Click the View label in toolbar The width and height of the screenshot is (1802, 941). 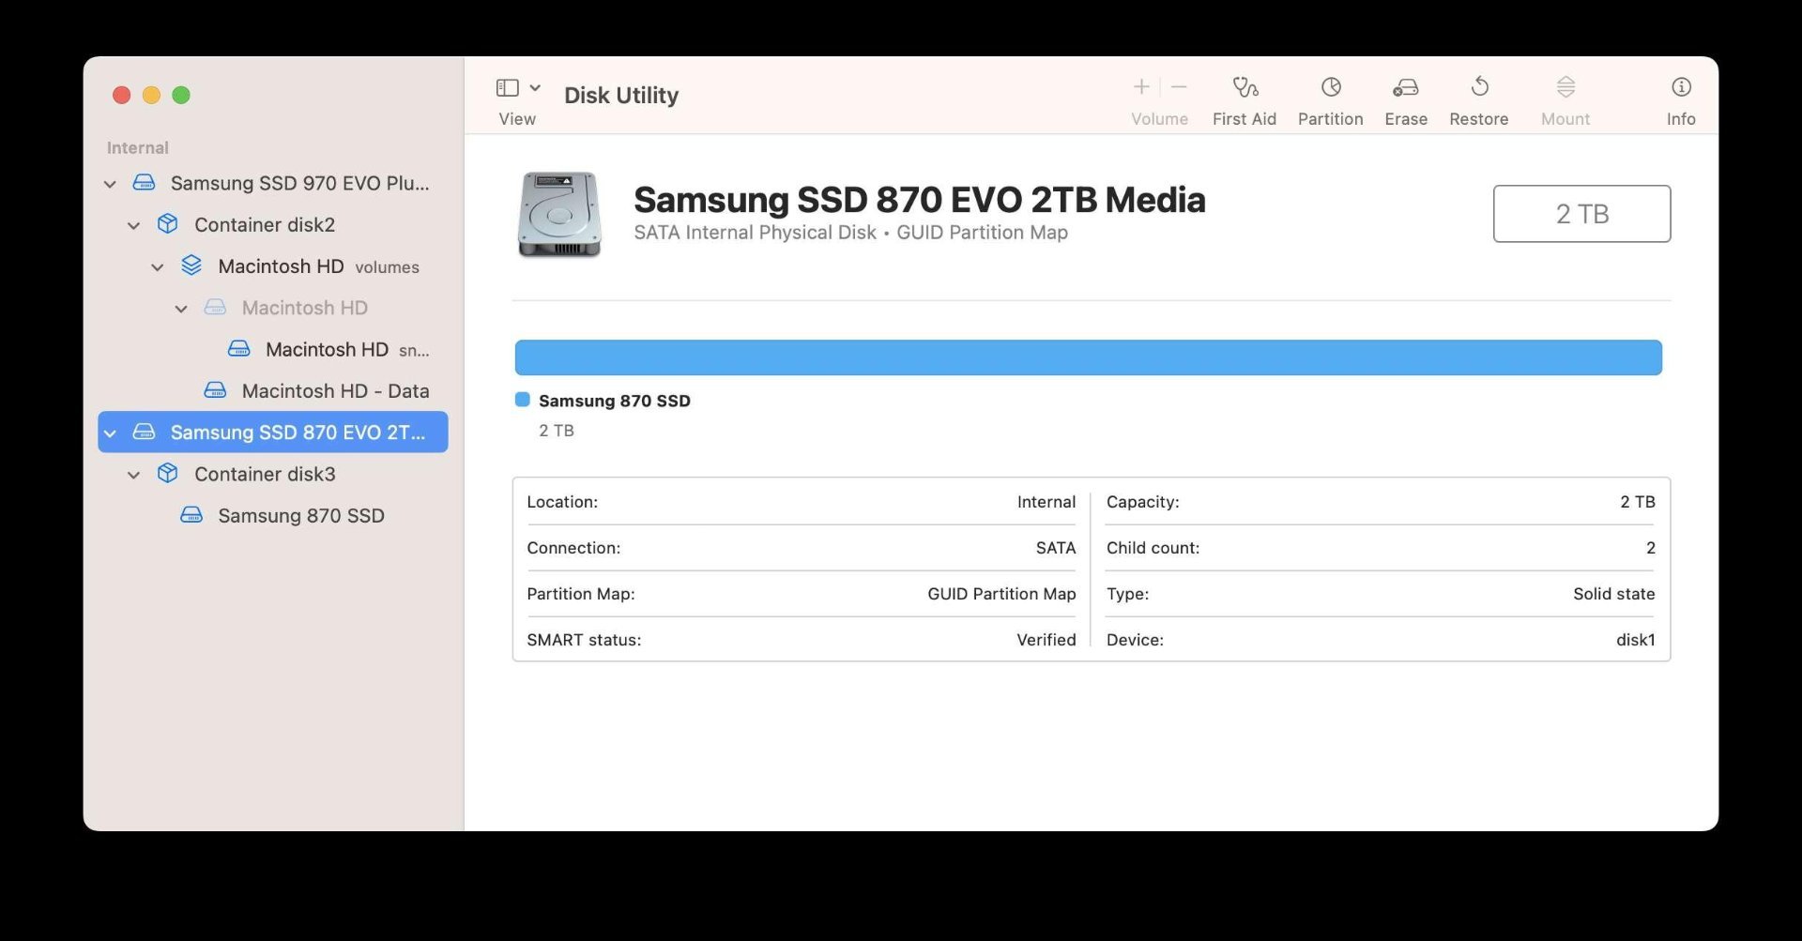(517, 119)
